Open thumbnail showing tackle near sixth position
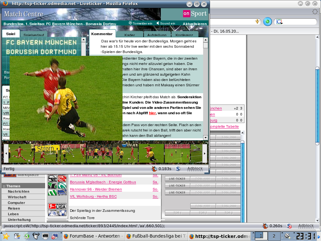 [x=151, y=153]
